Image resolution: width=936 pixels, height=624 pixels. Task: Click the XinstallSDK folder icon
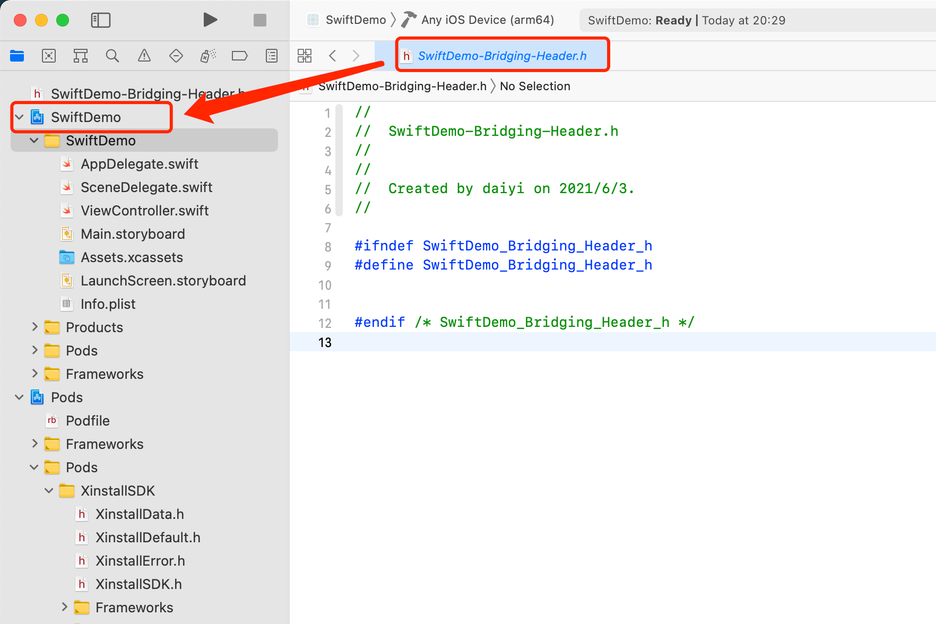67,491
